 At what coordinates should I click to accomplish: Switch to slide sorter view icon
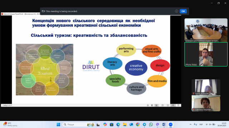(x=168, y=105)
